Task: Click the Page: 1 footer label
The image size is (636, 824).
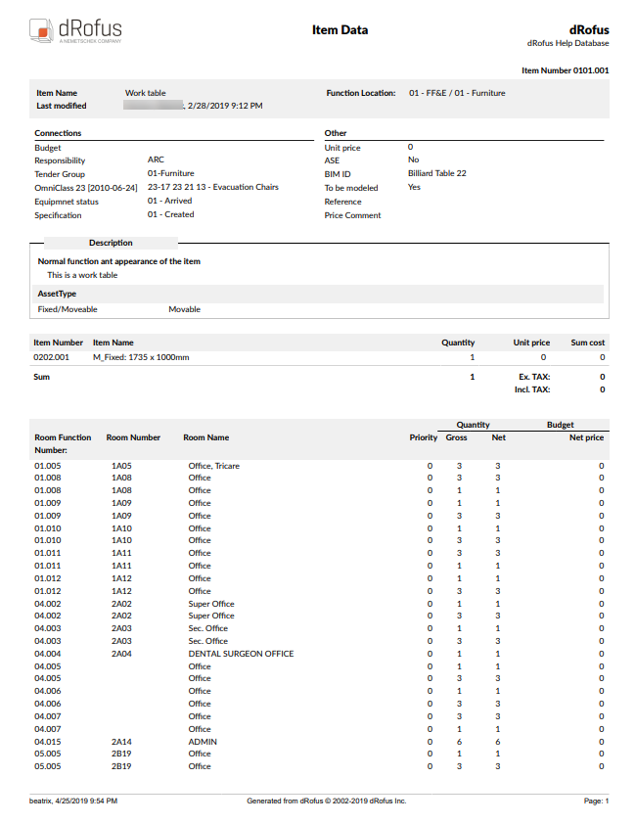Action: [596, 801]
